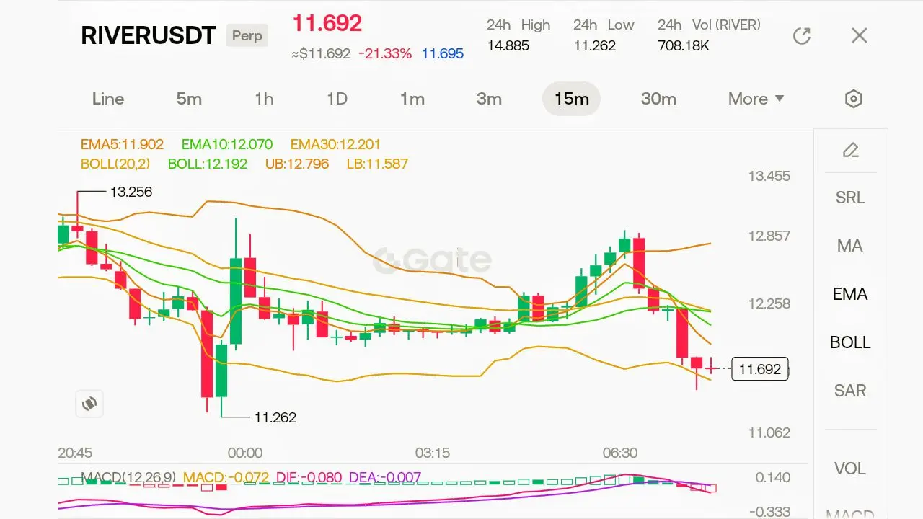Click the MACD:-0.072 value
The width and height of the screenshot is (923, 519).
coord(226,477)
